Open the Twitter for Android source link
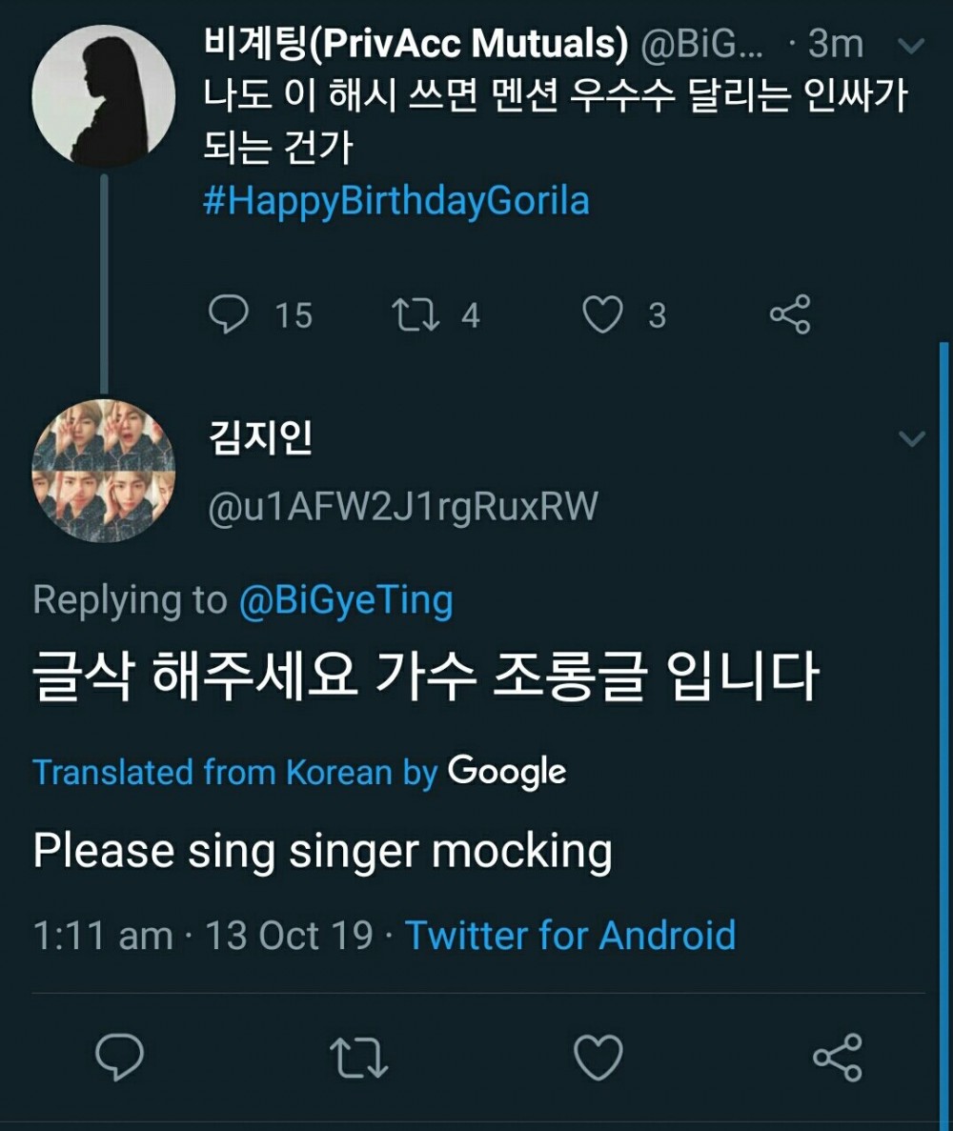 571,935
